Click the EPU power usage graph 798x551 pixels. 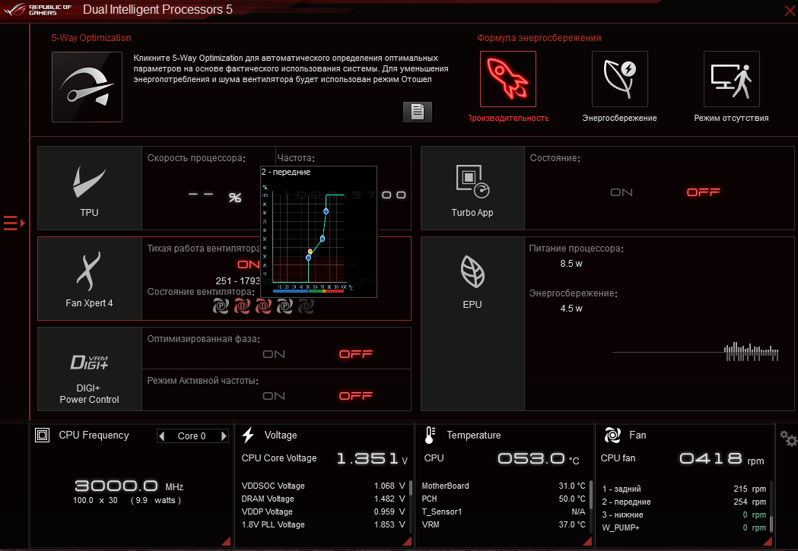pyautogui.click(x=695, y=352)
